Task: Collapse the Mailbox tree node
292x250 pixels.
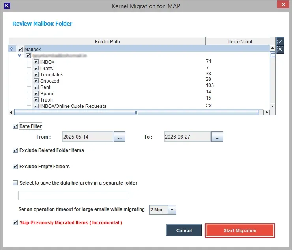Action: (x=11, y=49)
